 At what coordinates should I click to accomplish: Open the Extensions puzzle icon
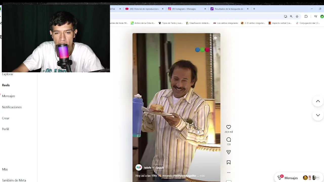[x=306, y=16]
